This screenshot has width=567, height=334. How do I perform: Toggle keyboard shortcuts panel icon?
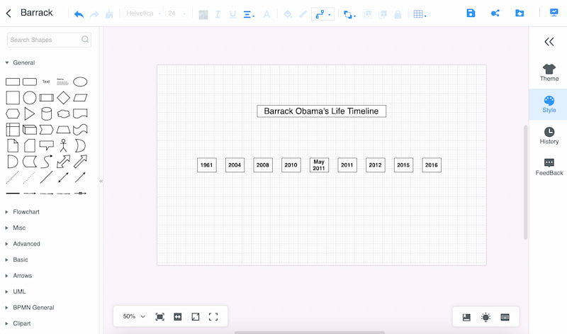click(505, 317)
